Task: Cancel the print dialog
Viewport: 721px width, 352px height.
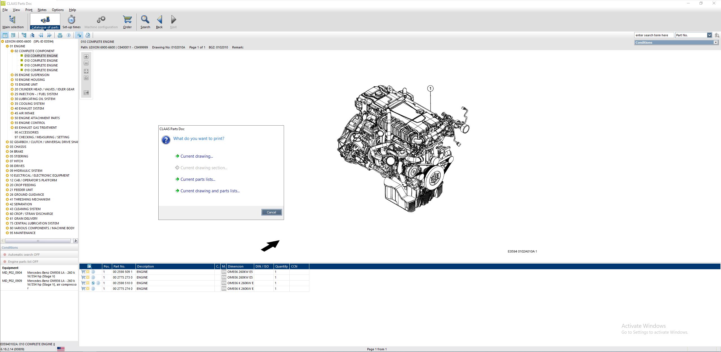Action: point(271,212)
